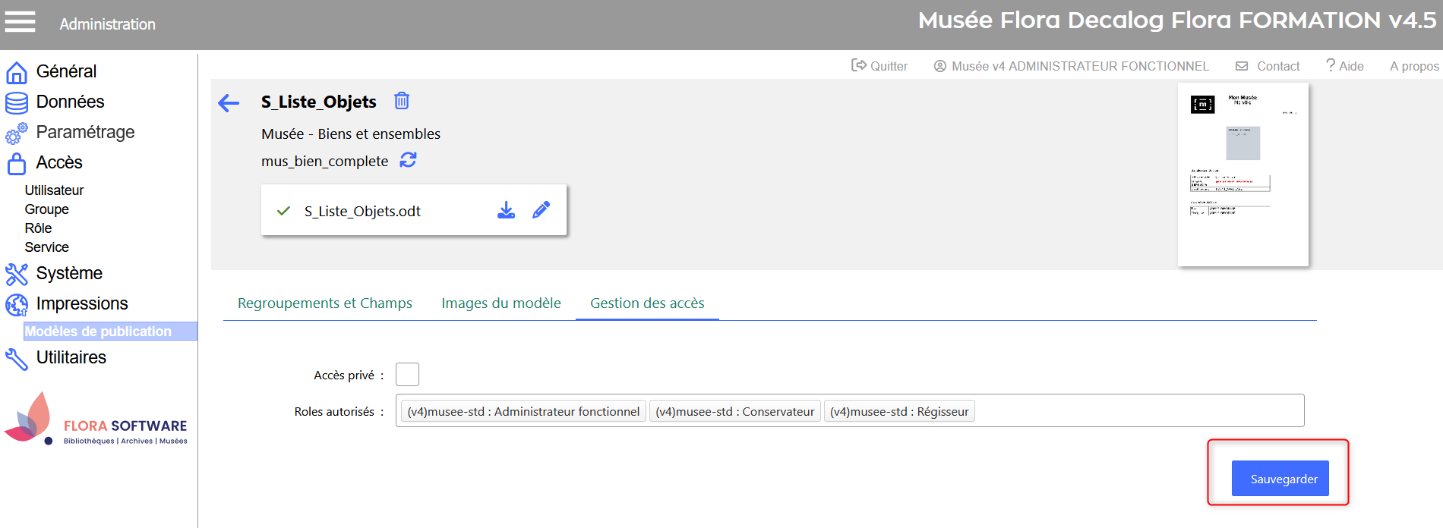The height and width of the screenshot is (528, 1443).
Task: Edit S_Liste_Objets.odt with pencil icon
Action: point(541,210)
